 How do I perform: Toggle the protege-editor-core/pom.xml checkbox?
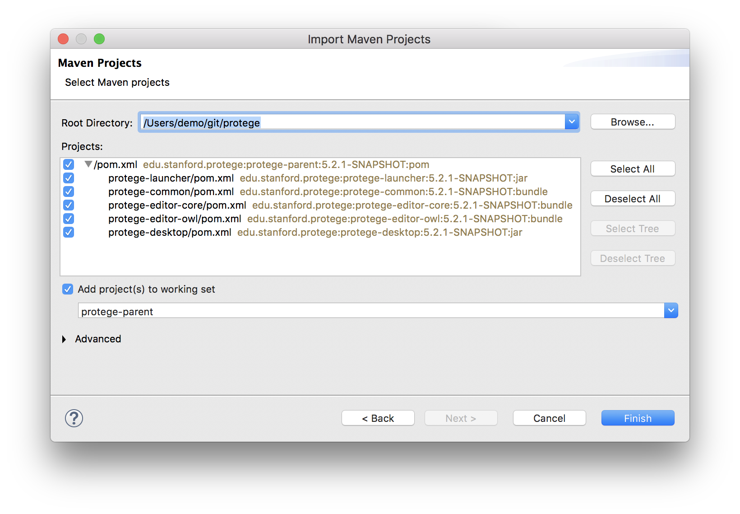[69, 205]
